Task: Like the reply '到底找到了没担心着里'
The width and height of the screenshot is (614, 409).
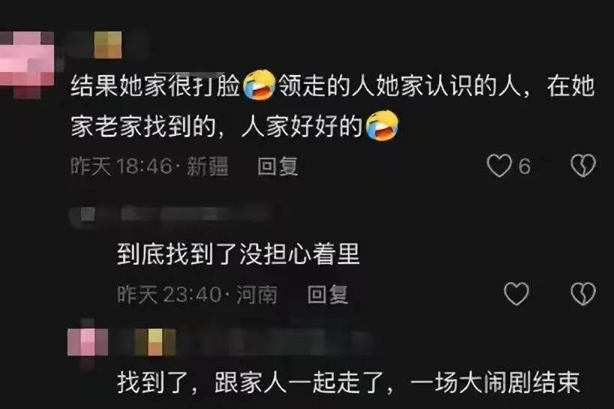Action: click(516, 293)
